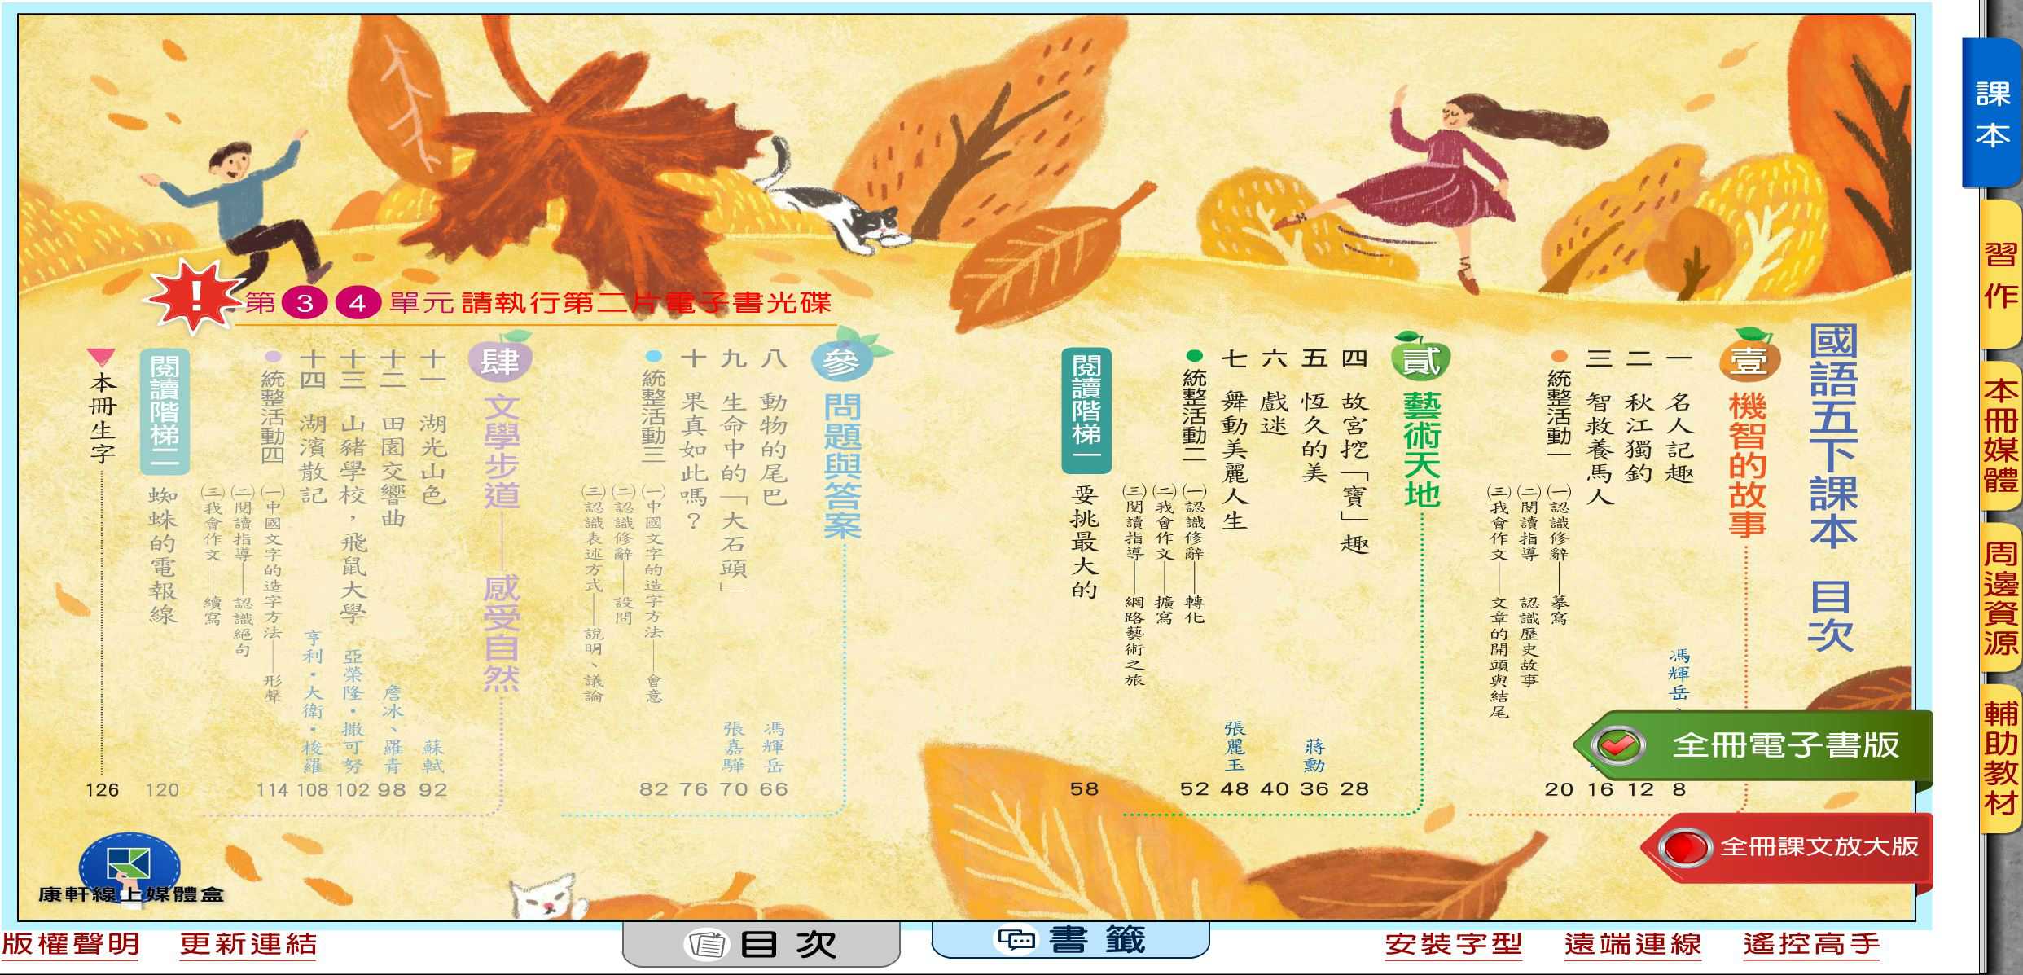Open 統整活動二 section
Viewport: 2023px width, 975px height.
[x=1194, y=404]
